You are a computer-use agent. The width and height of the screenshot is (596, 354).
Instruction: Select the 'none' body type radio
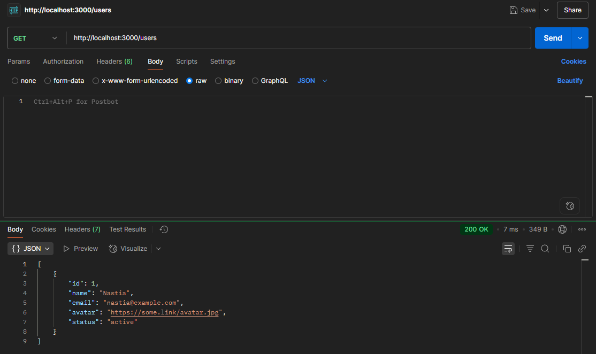pyautogui.click(x=15, y=81)
